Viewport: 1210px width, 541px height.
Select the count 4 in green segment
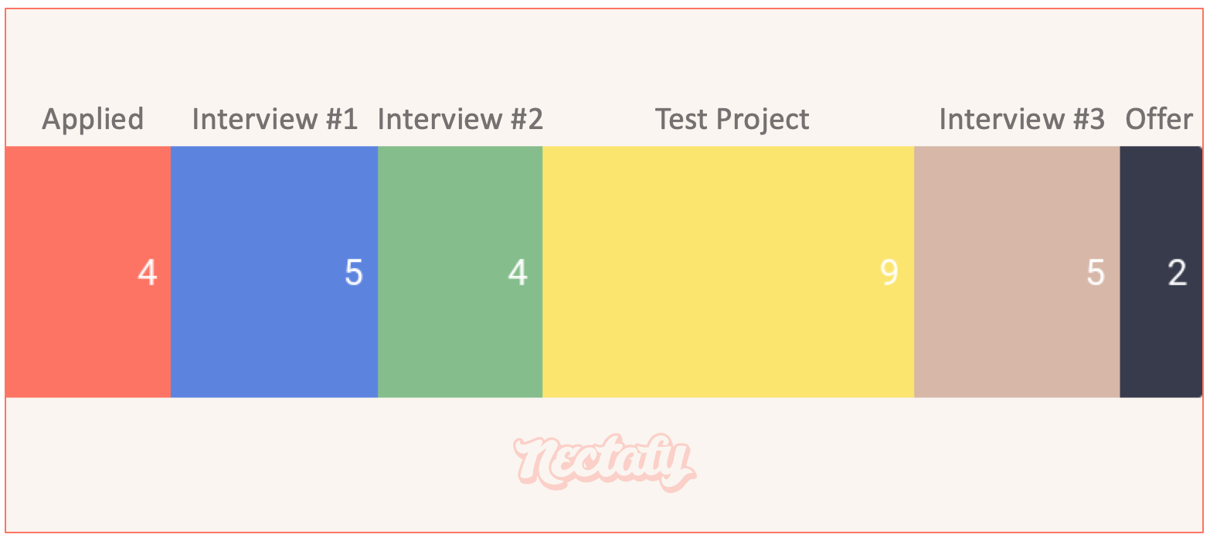[x=518, y=273]
